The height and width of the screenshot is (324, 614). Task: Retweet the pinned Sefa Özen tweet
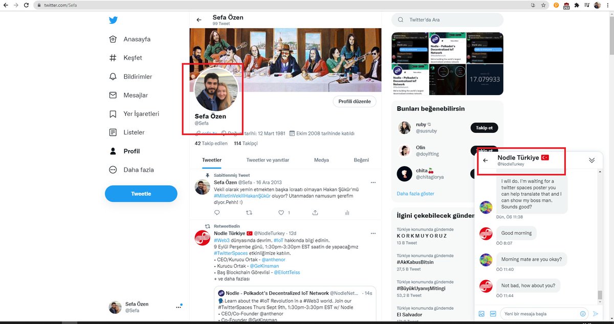coord(249,213)
